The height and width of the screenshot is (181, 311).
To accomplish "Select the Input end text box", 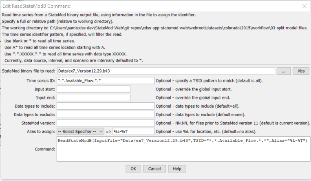I will 93,97.
